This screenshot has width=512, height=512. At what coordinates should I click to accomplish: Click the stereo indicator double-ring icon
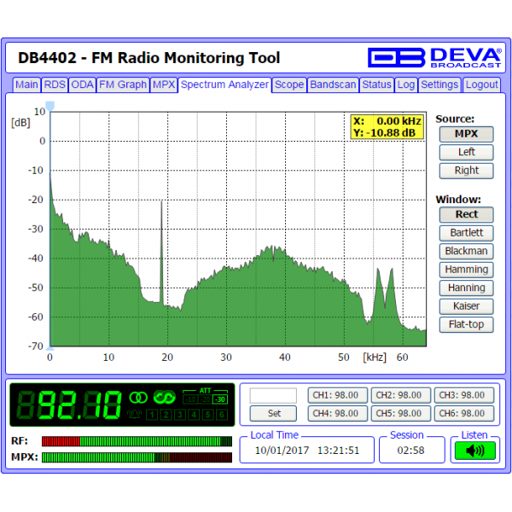(x=138, y=398)
